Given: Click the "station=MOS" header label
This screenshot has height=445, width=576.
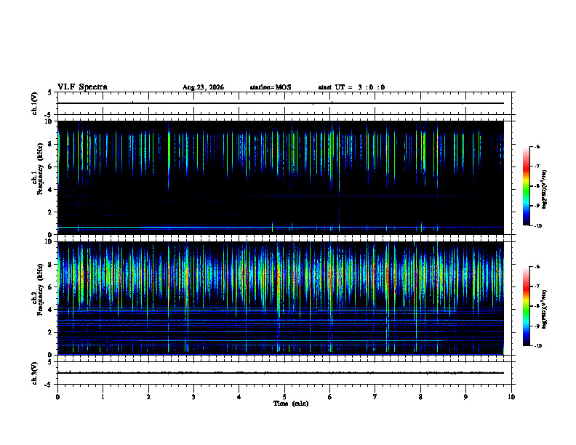Looking at the screenshot, I should pos(271,87).
